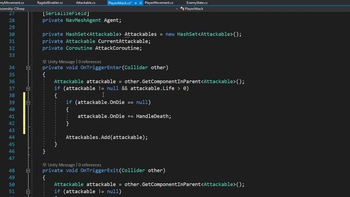Collapse the OnDie null check at line 39
350x197 pixels.
pyautogui.click(x=28, y=102)
